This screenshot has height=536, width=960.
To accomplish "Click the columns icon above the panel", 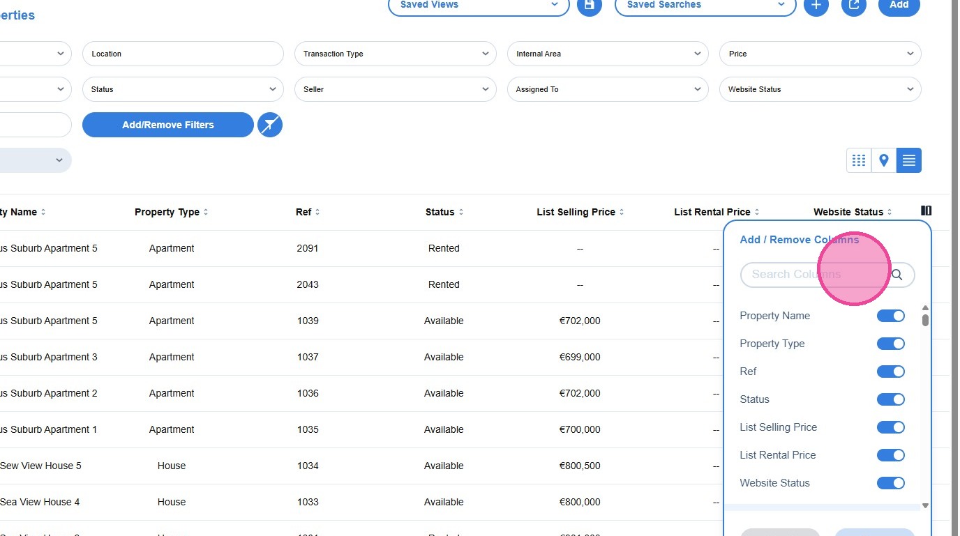I will [x=927, y=210].
